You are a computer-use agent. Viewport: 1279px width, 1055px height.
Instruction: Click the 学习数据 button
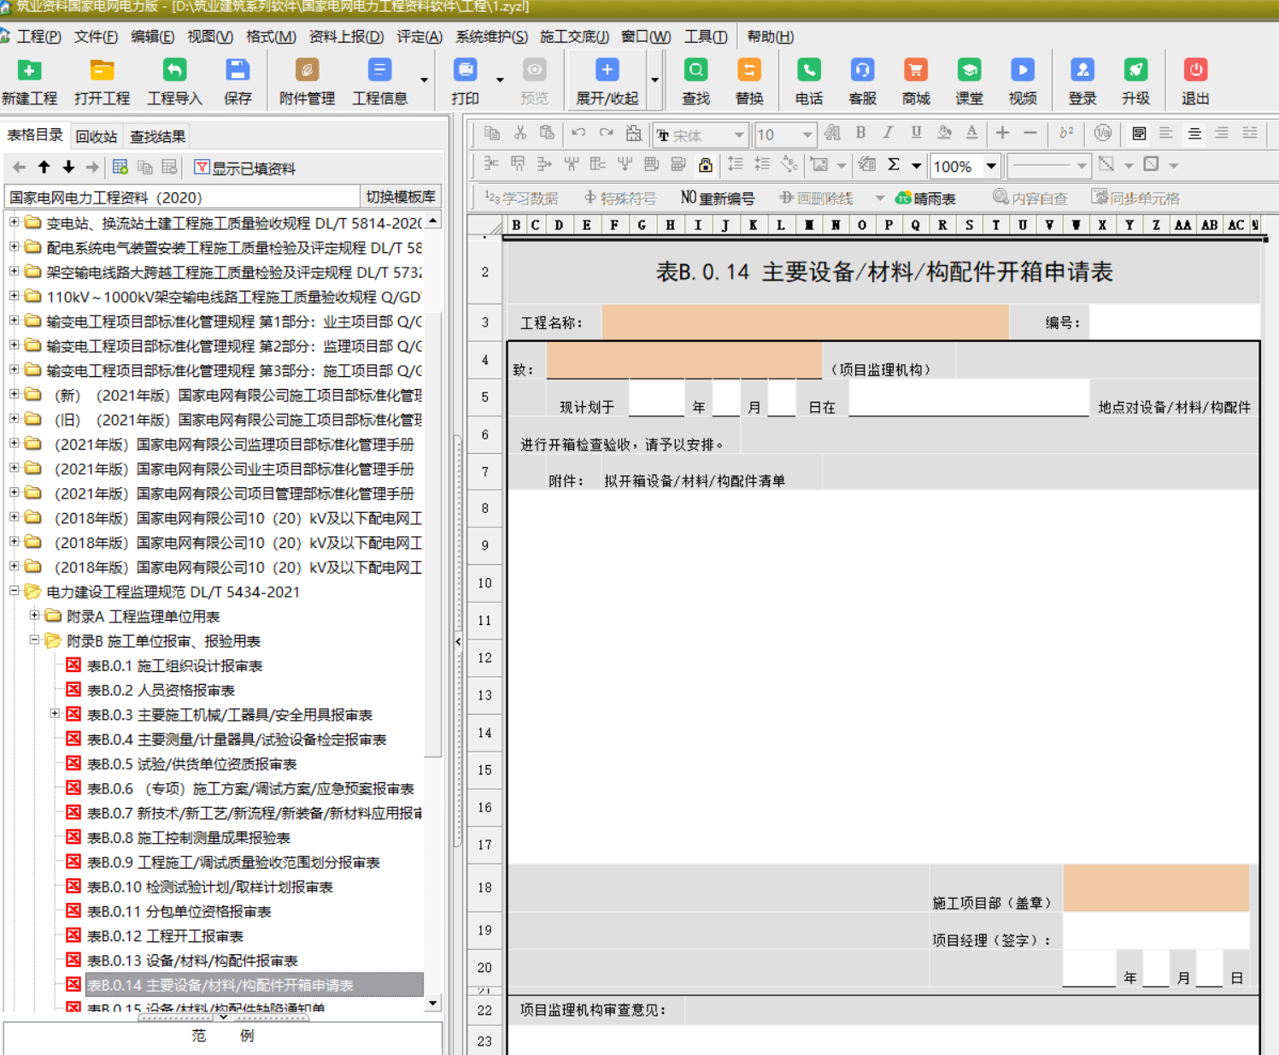click(x=521, y=198)
